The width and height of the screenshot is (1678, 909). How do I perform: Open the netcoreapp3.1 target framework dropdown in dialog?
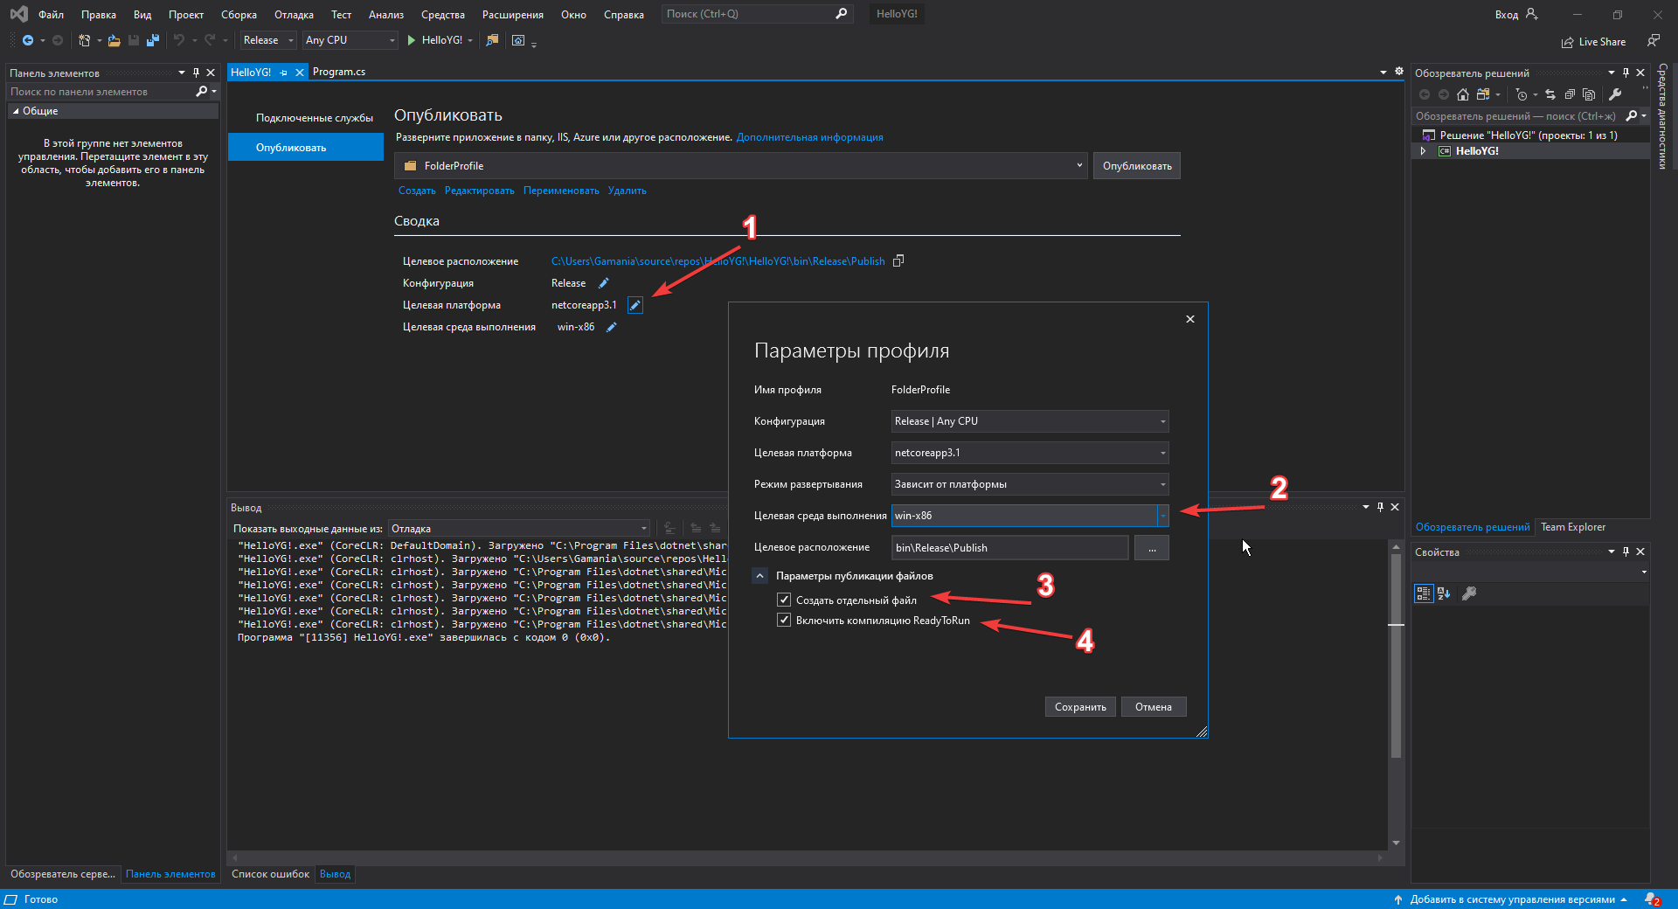1030,453
